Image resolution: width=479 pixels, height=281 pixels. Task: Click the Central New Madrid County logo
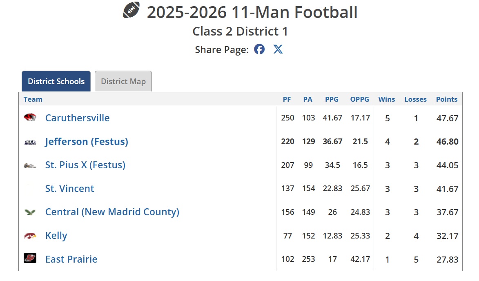[30, 212]
